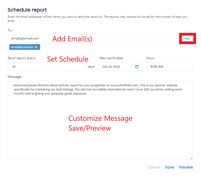Click the Schedule report heading
Screen dimensions: 201x177
(27, 10)
